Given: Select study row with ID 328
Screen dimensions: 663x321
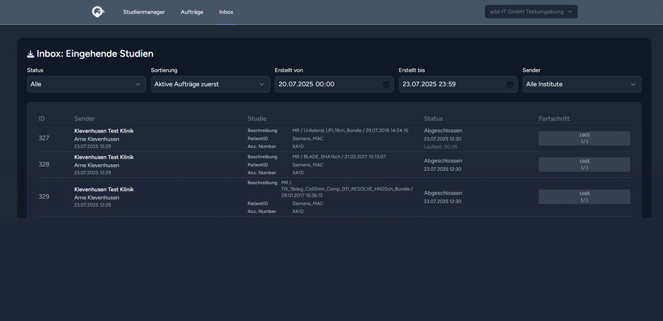Looking at the screenshot, I should (x=44, y=165).
